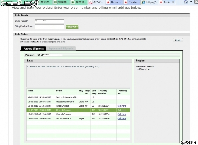Click the Time column header
198x145 pixels.
pyautogui.click(x=41, y=92)
